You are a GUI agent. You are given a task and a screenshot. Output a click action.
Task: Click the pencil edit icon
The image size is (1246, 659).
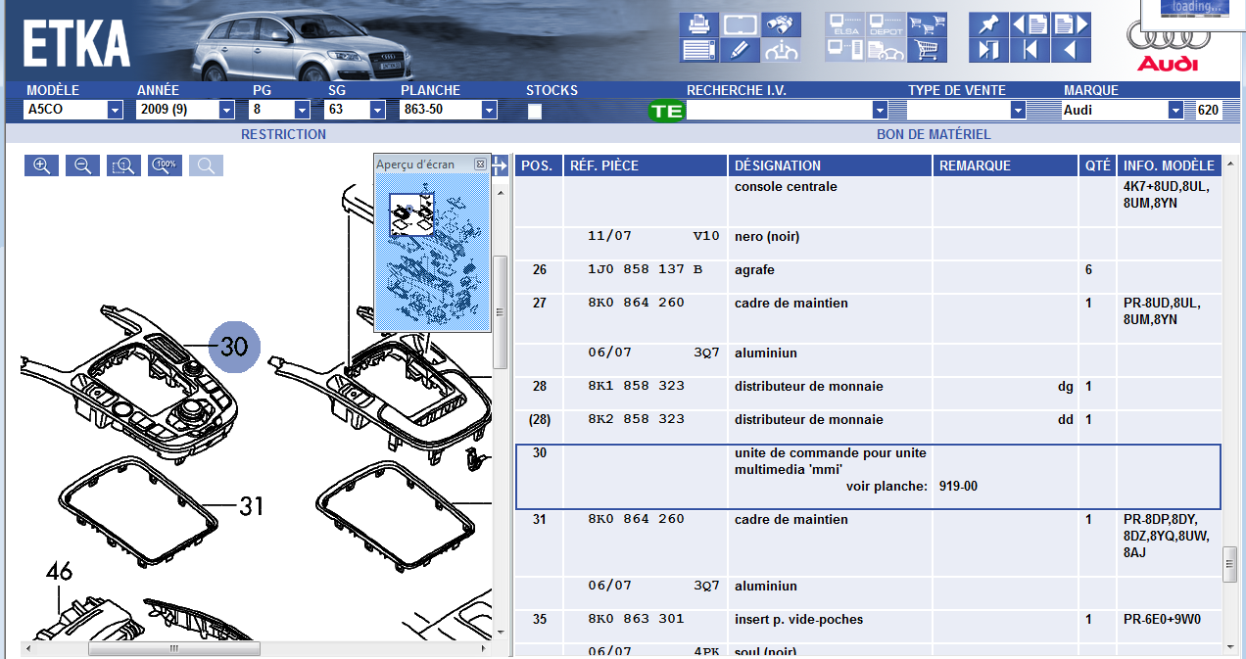(x=741, y=50)
